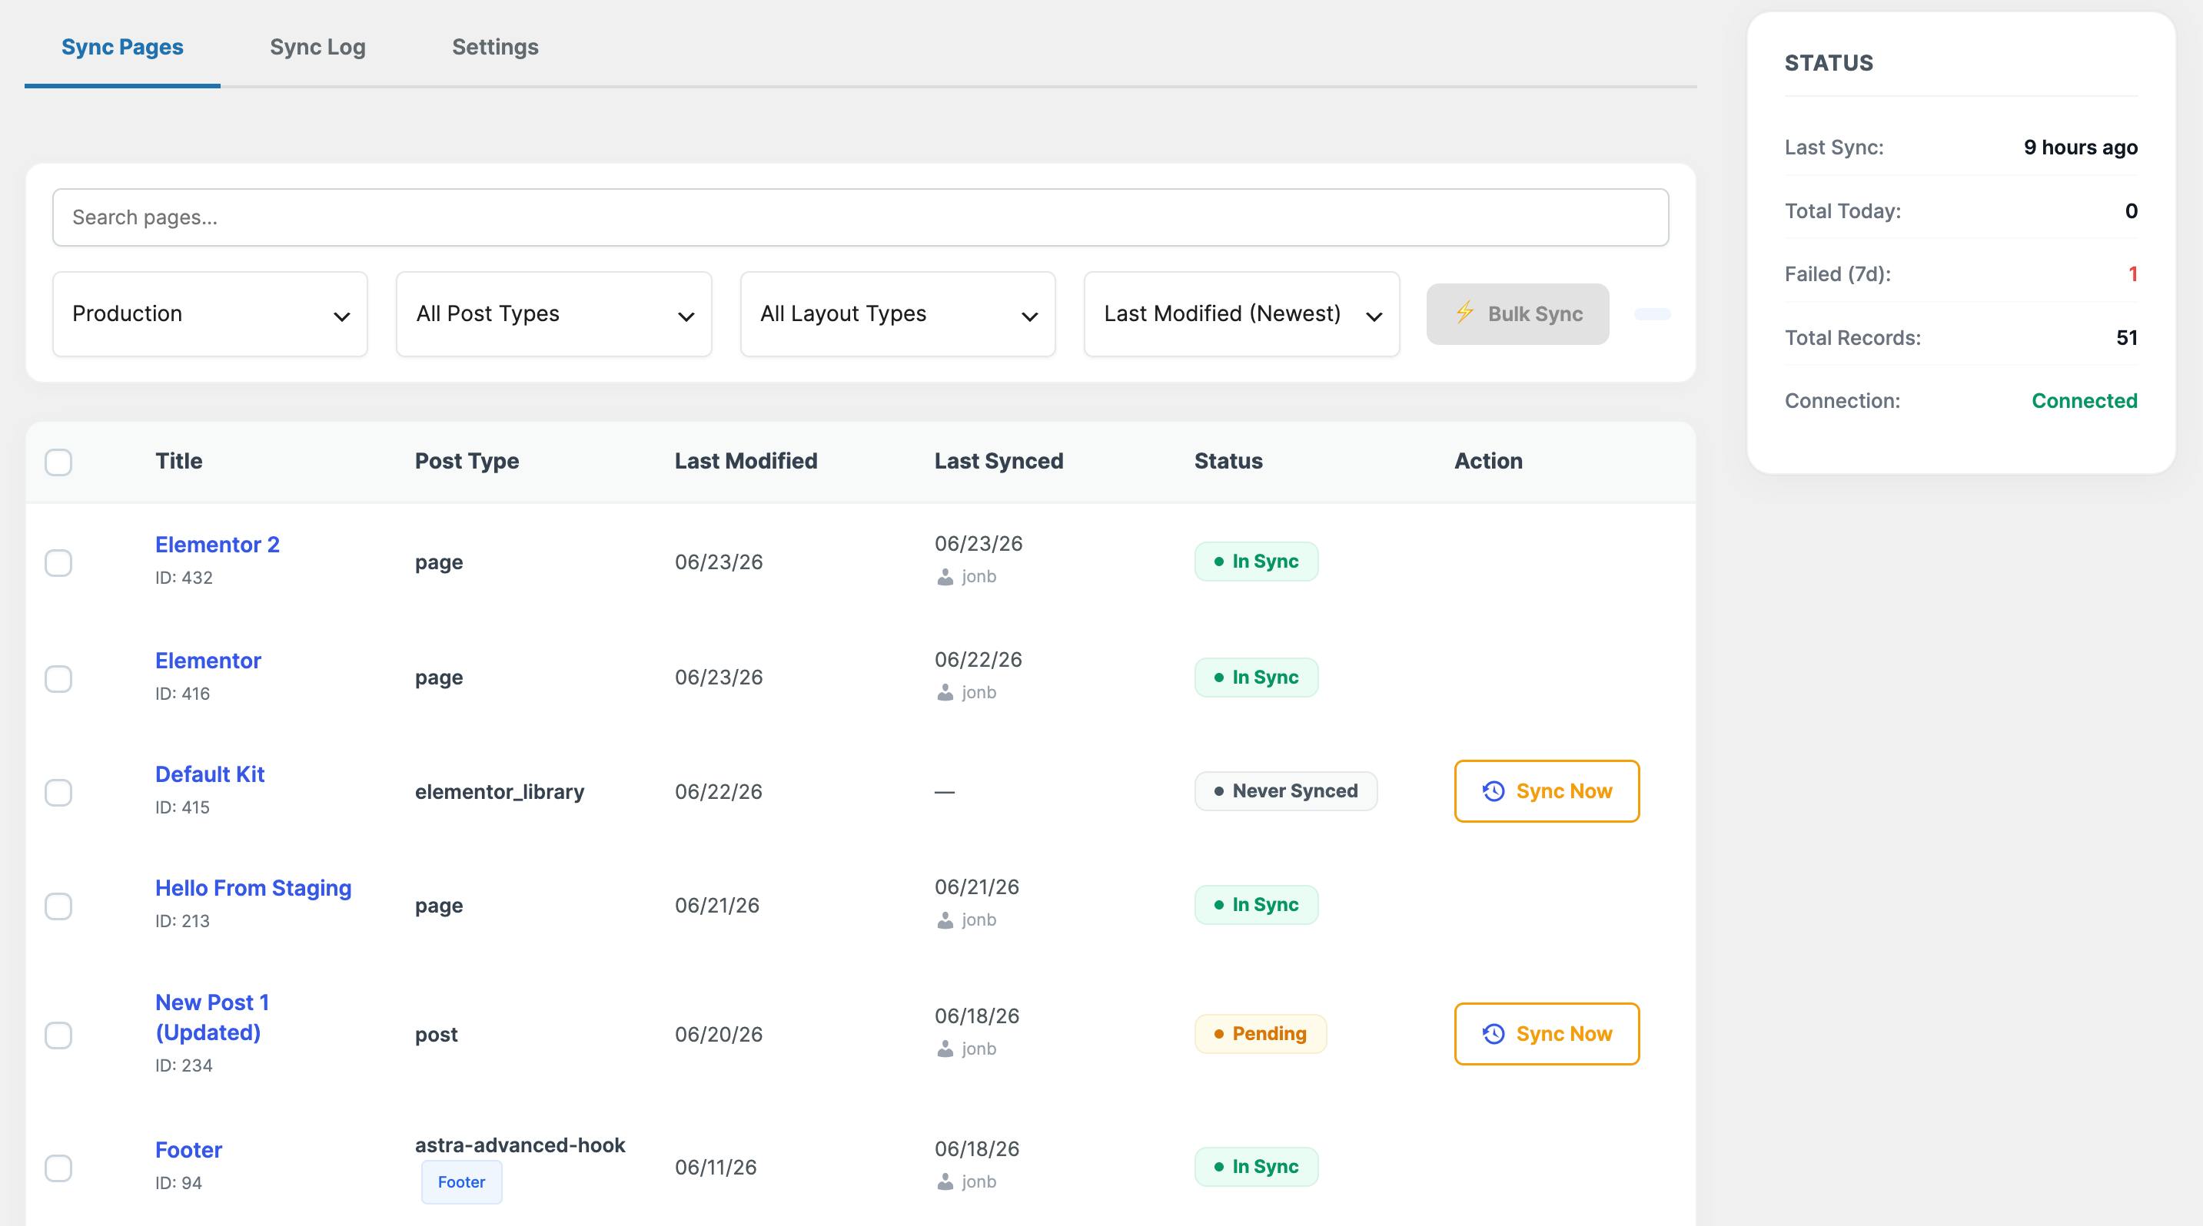Click the elementor_library post type cell
Screen dimensions: 2203x1226
[500, 792]
